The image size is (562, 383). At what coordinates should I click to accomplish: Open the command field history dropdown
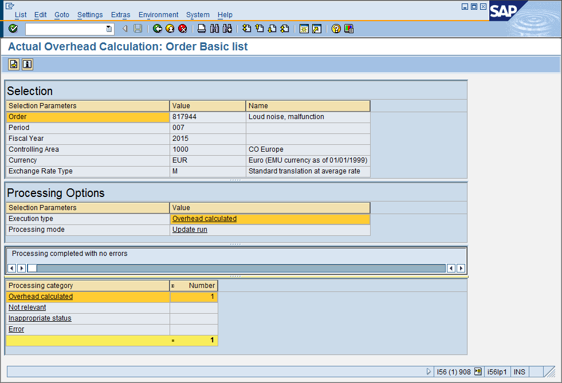tap(109, 29)
